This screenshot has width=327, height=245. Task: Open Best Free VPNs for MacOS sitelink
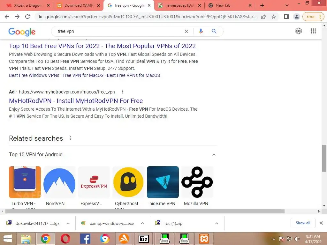[133, 75]
